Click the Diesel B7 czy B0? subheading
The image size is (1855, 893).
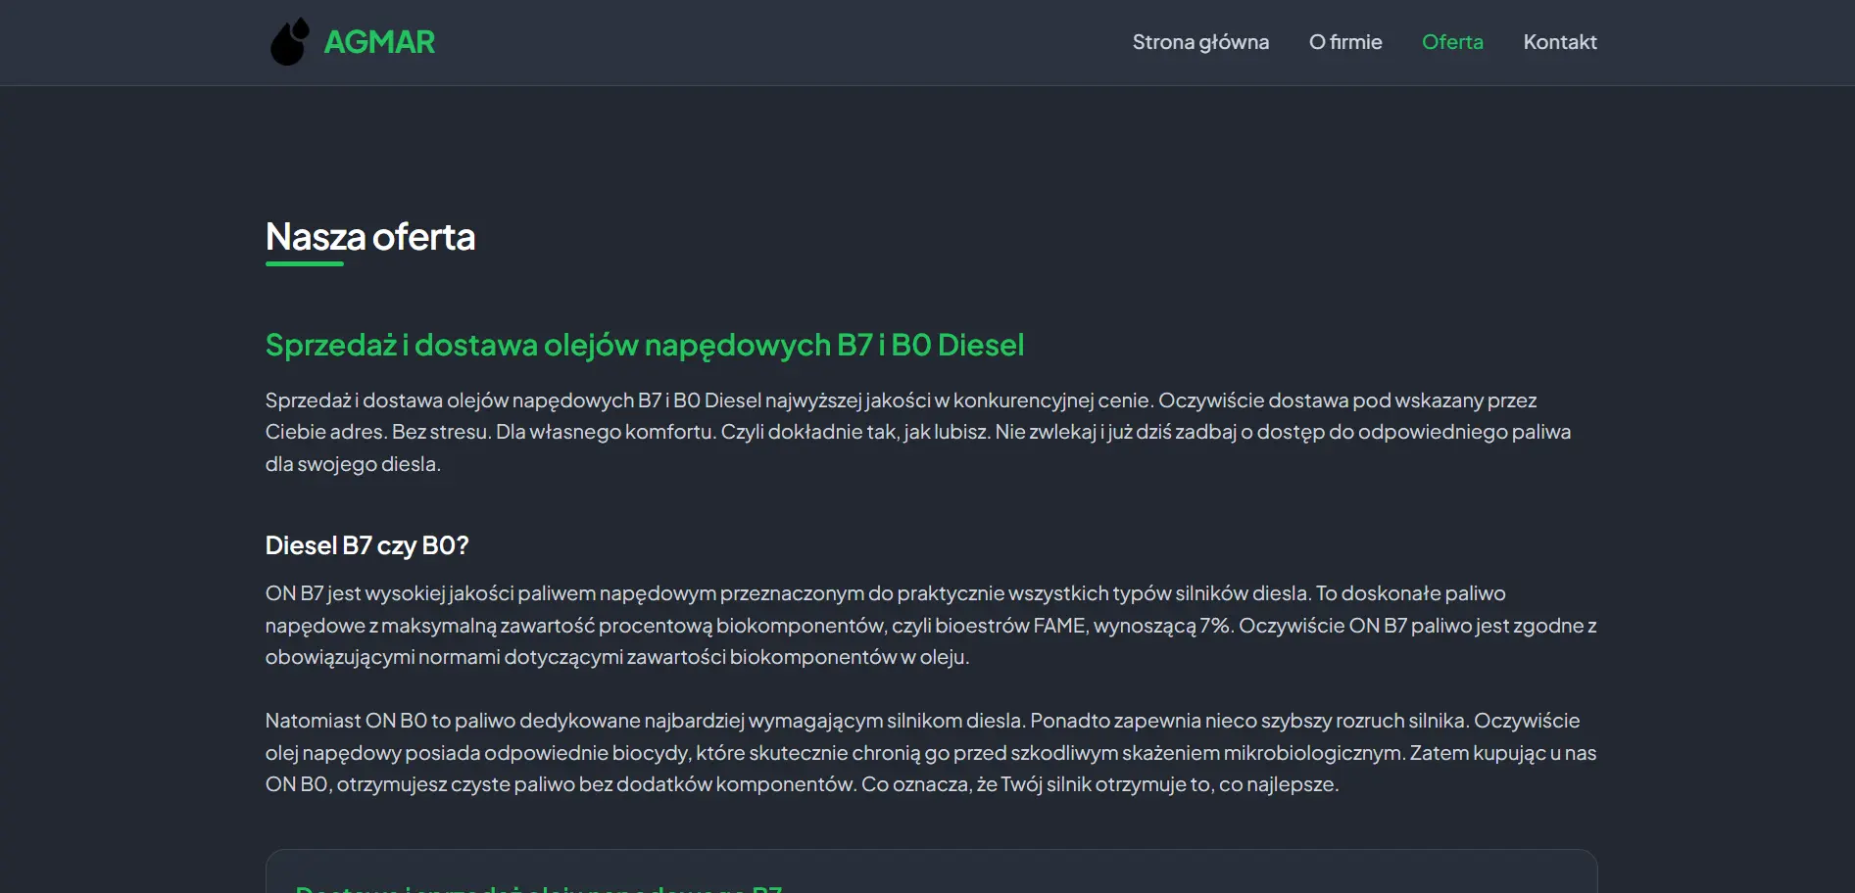coord(366,545)
